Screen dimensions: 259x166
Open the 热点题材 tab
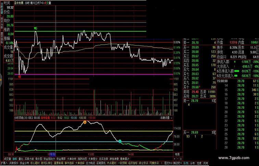coord(112,163)
